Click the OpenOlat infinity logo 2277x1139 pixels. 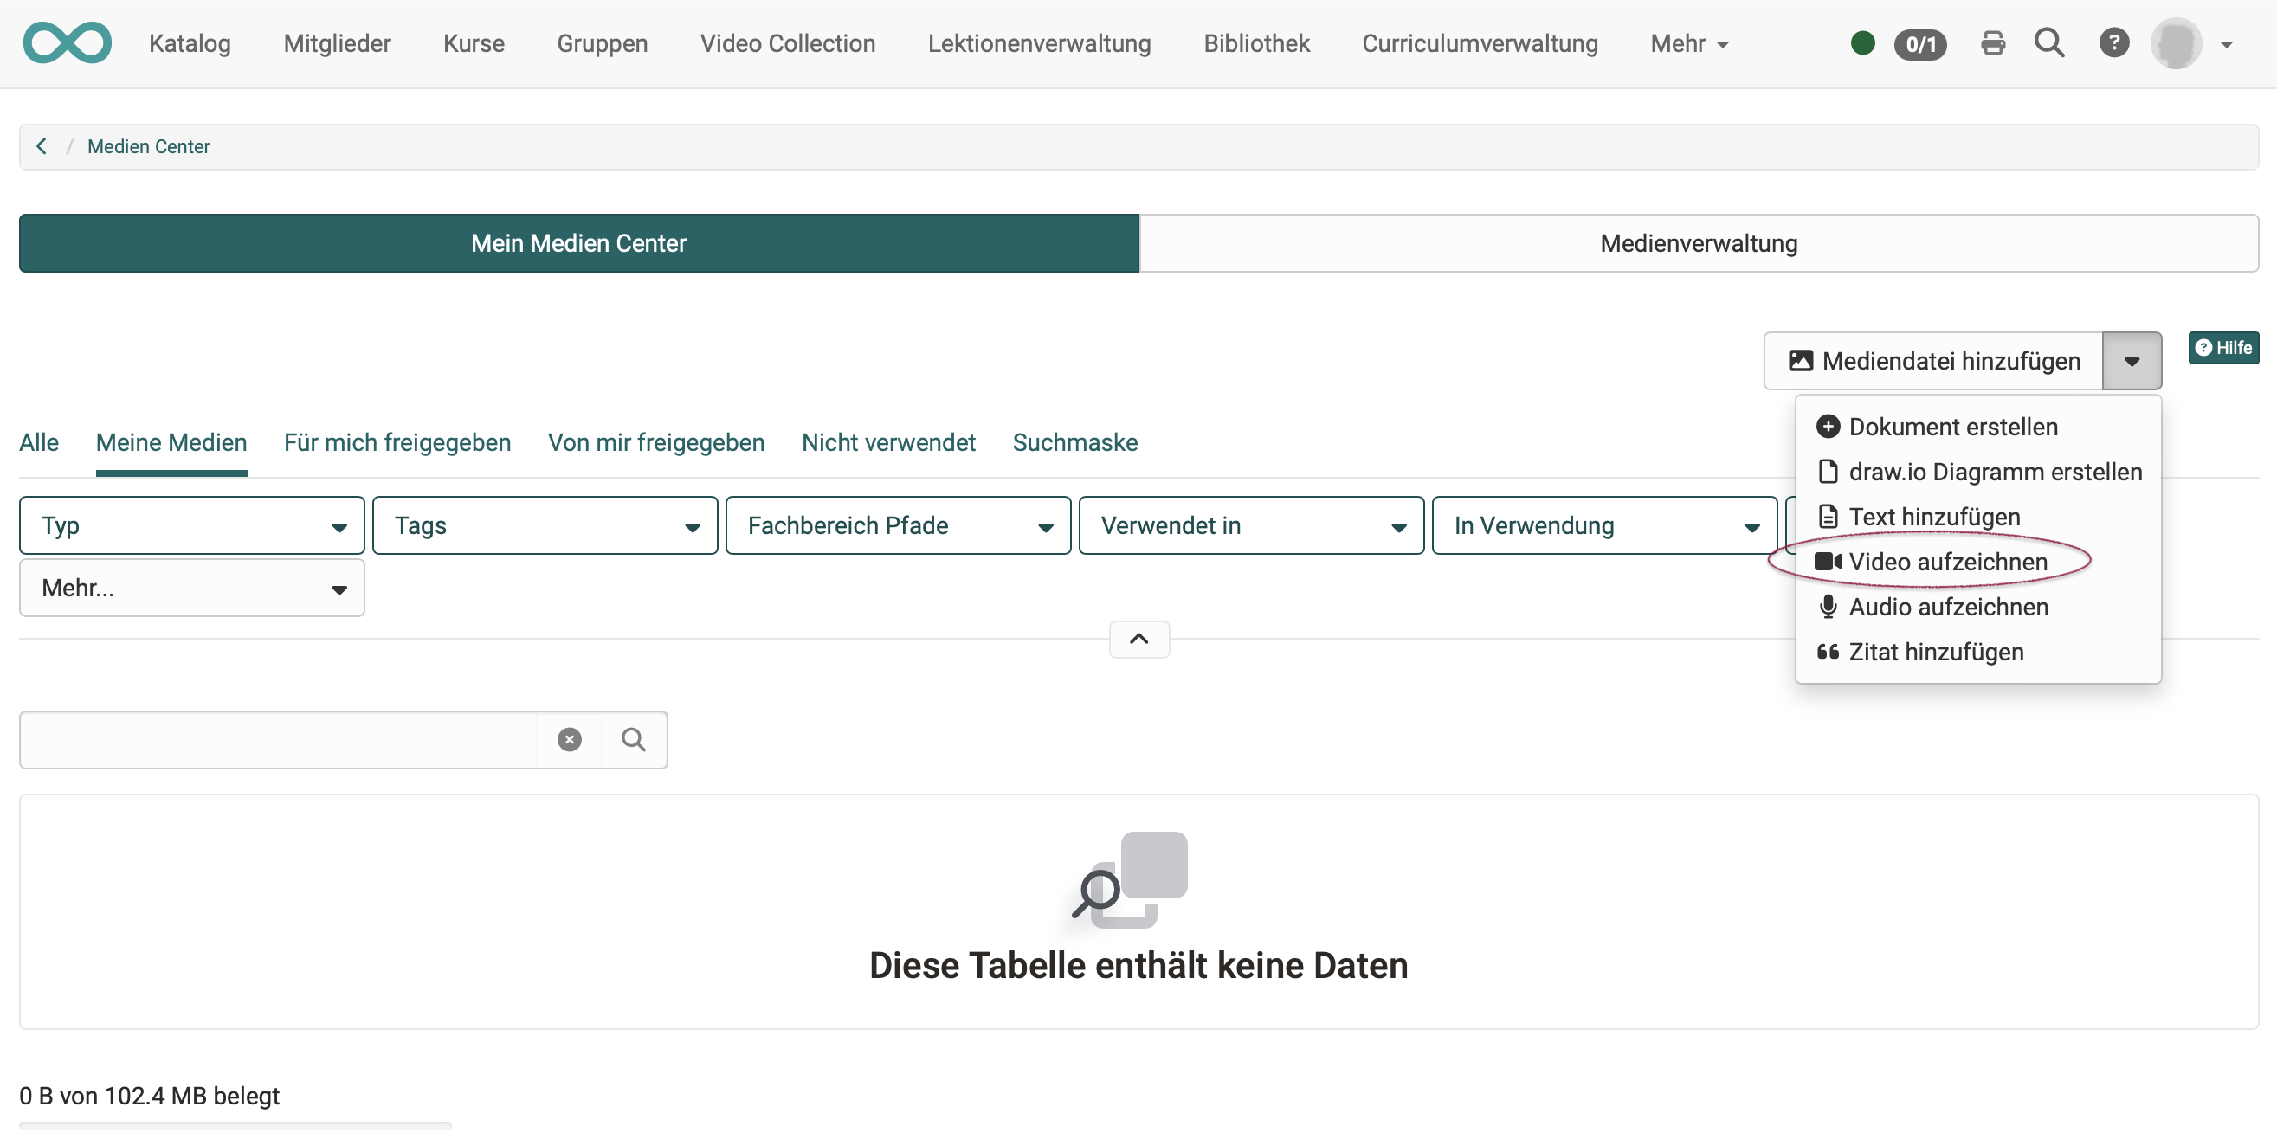click(68, 43)
